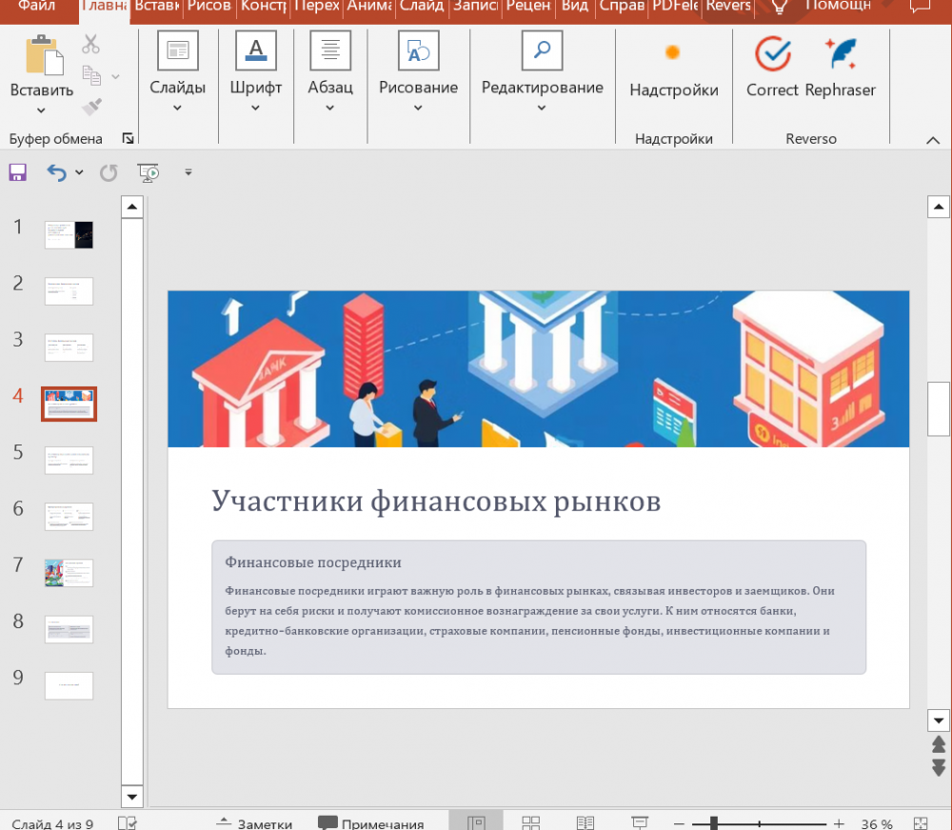Screen dimensions: 952x830
Task: Open the Reverso Rephraser tool
Action: pos(840,55)
